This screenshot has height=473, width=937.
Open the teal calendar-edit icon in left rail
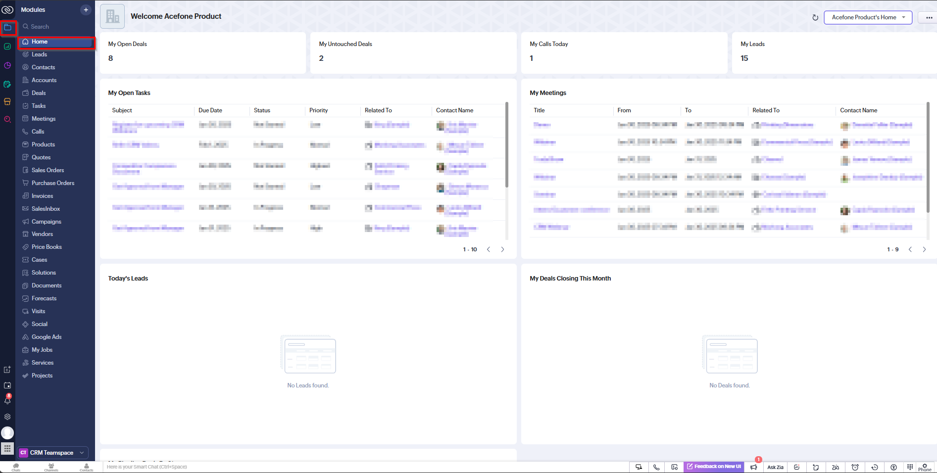[x=7, y=84]
